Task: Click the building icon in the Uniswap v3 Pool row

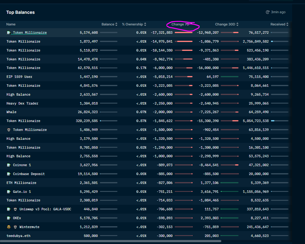Action: coord(9,209)
